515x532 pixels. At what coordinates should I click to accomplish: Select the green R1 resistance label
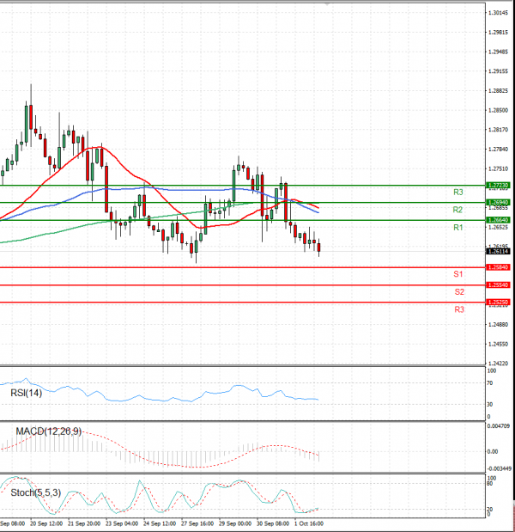pos(458,227)
